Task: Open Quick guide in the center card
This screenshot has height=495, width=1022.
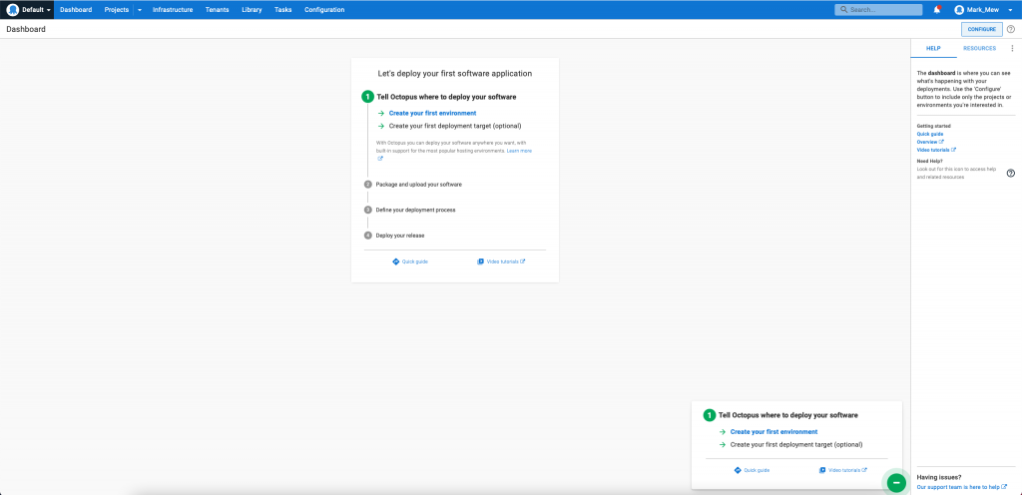Action: coord(415,261)
